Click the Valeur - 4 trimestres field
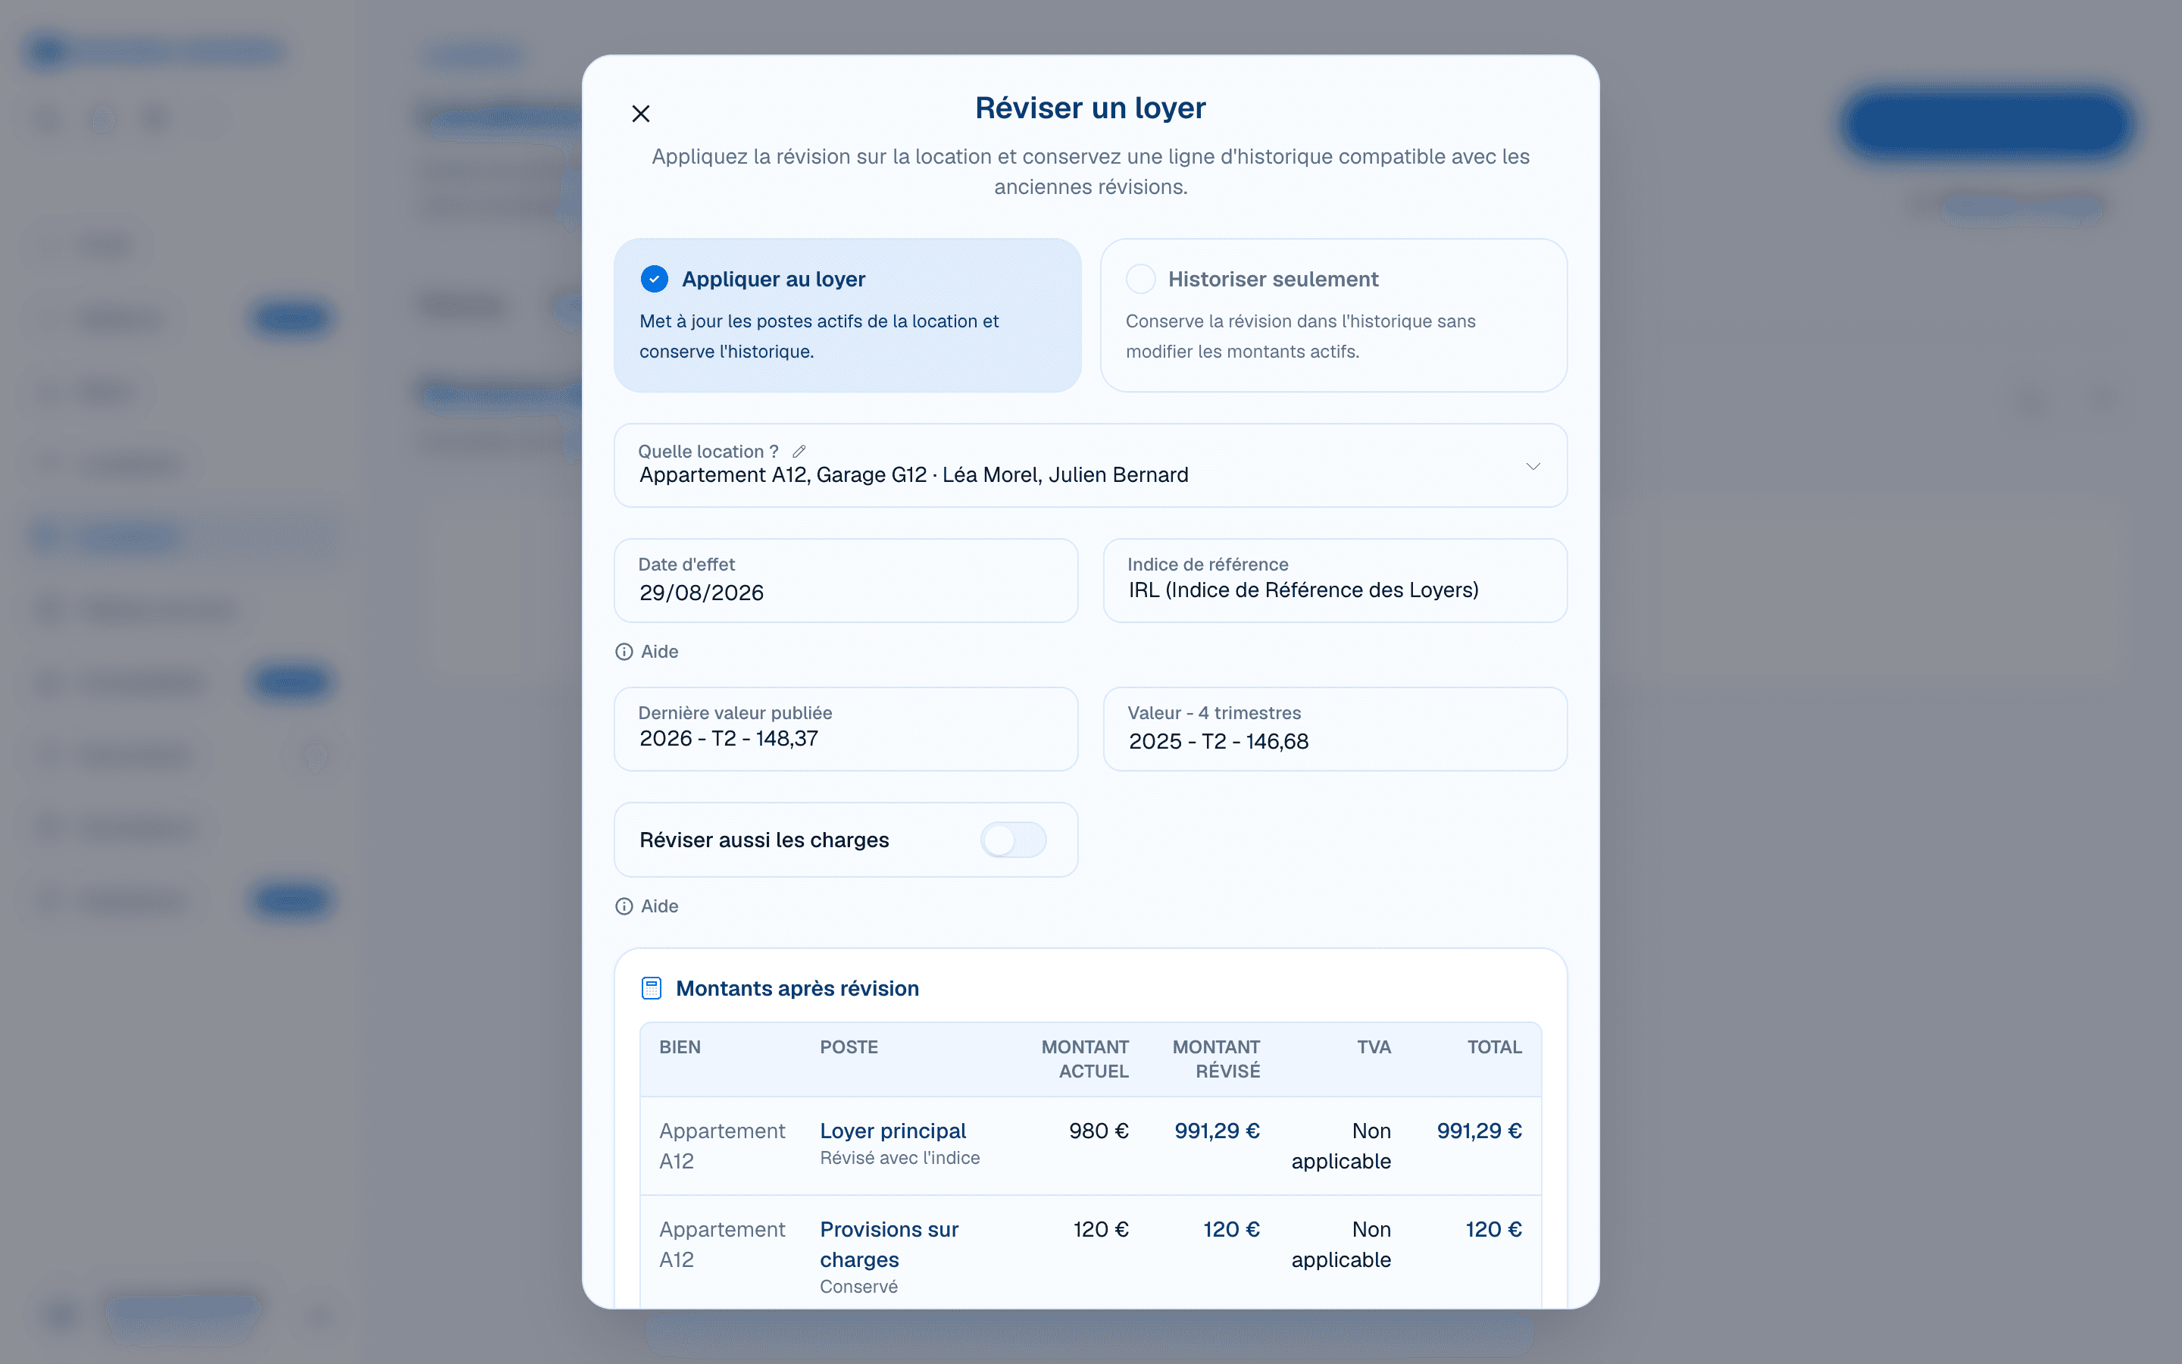Viewport: 2182px width, 1364px height. (x=1336, y=729)
